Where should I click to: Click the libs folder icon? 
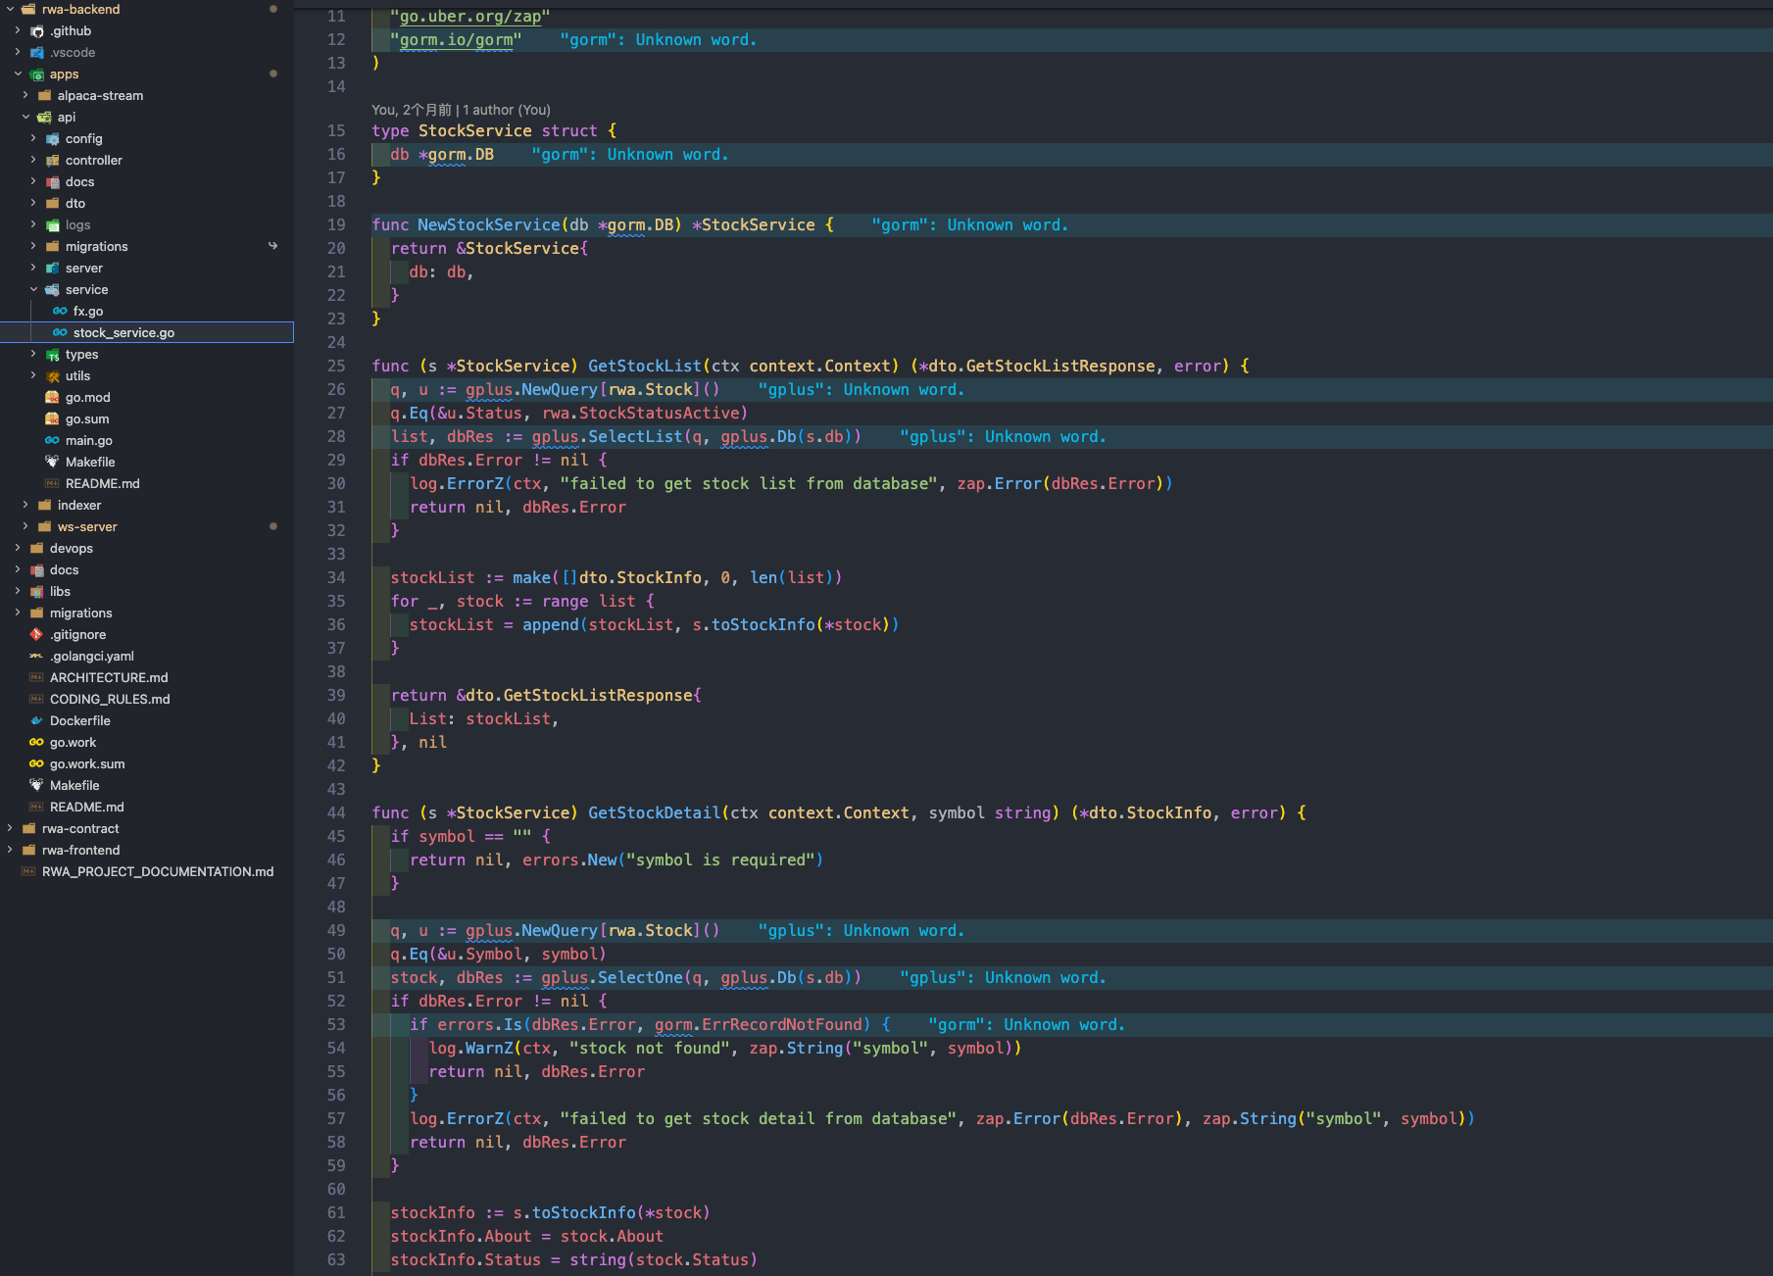point(36,591)
